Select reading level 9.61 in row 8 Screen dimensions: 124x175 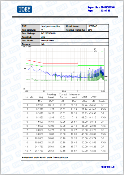coord(52,134)
